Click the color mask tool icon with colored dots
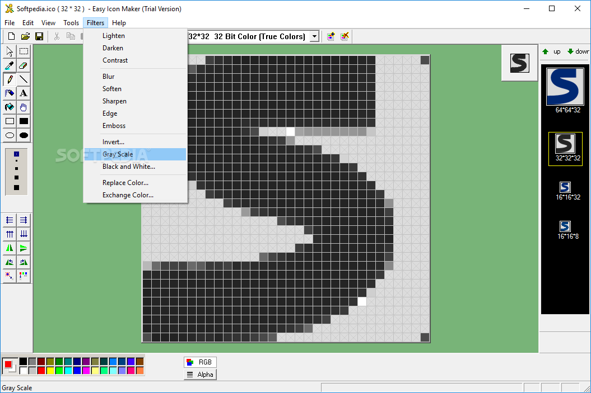 coord(24,276)
